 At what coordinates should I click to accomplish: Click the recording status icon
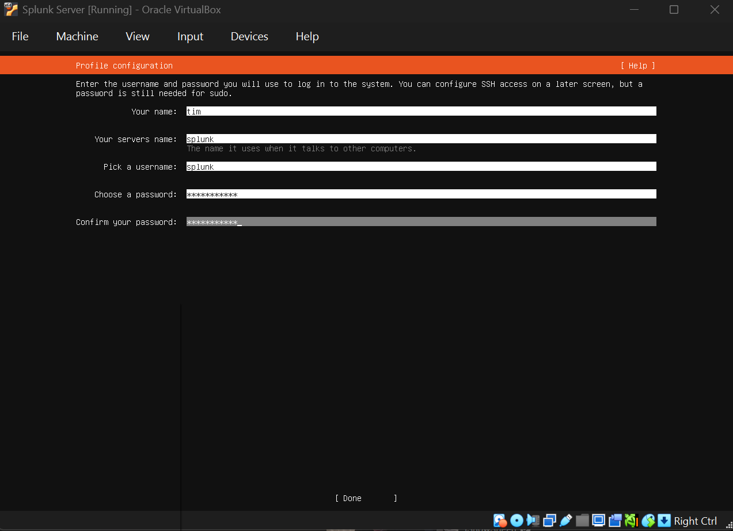[616, 521]
